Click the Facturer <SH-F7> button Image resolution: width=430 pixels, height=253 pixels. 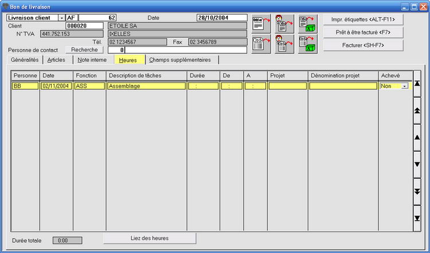coord(363,45)
